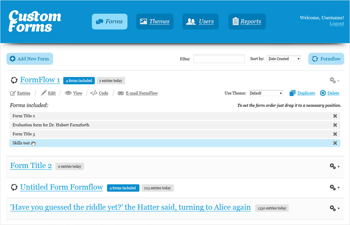This screenshot has height=225, width=350.
Task: Open gear settings for Untitled Form Formflow
Action: pyautogui.click(x=332, y=187)
